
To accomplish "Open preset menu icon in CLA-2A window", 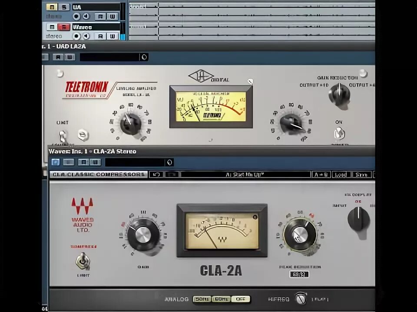I will click(x=169, y=162).
